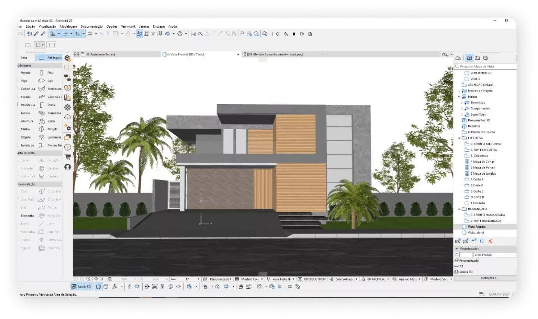The width and height of the screenshot is (538, 319).
Task: Toggle the Janela 3D button in bottom toolbar
Action: click(x=81, y=287)
